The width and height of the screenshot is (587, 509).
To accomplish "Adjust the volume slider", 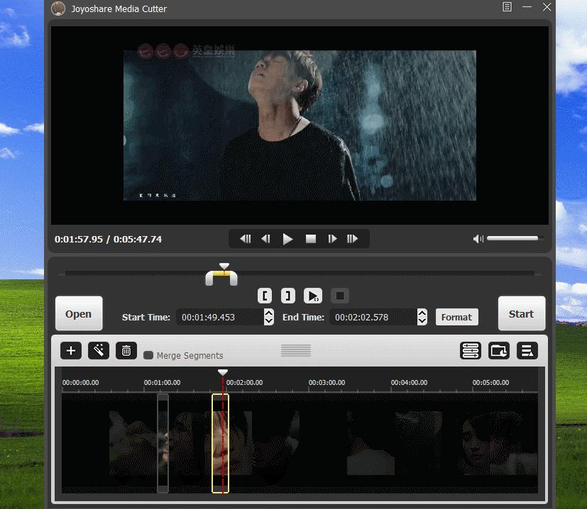I will [x=515, y=238].
